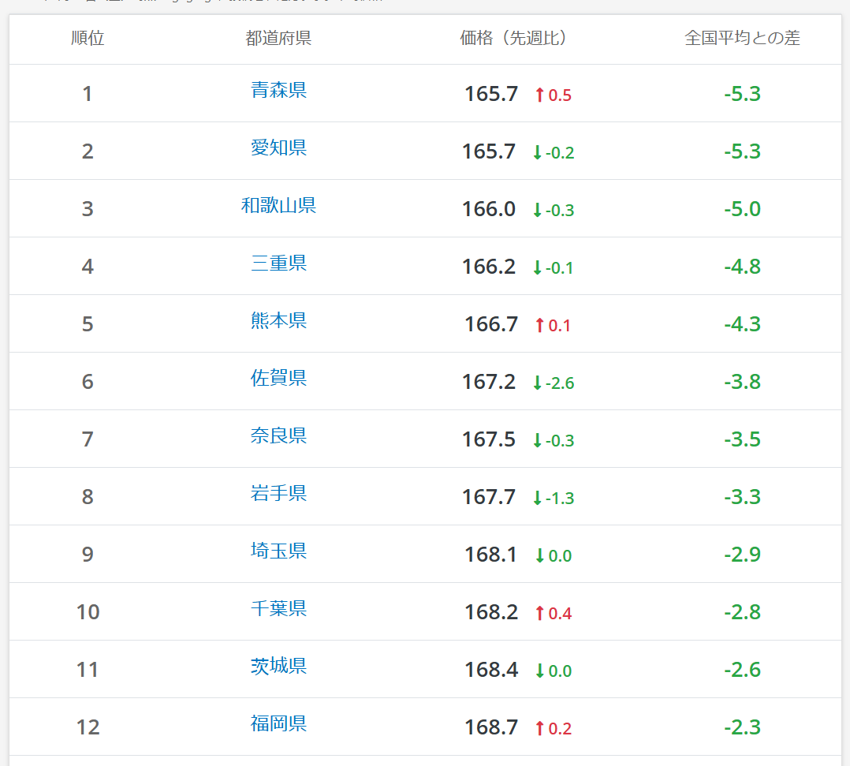850x766 pixels.
Task: Open the 岩手県 prefecture link
Action: tap(278, 493)
